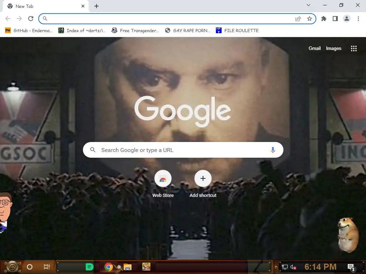This screenshot has width=366, height=274.
Task: Click the hamster desktop pet
Action: (348, 234)
